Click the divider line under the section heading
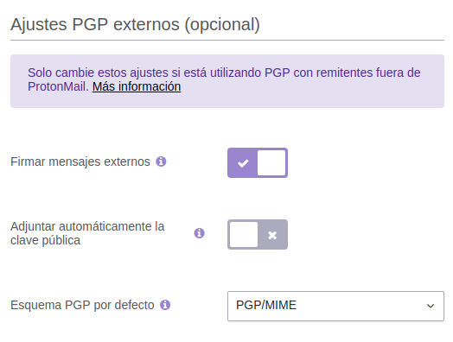The height and width of the screenshot is (342, 453). [x=227, y=40]
